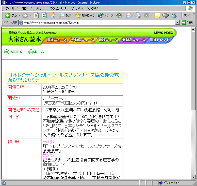The image size is (197, 186).
Task: Expand Back button history dropdown arrow
Action: pos(20,15)
